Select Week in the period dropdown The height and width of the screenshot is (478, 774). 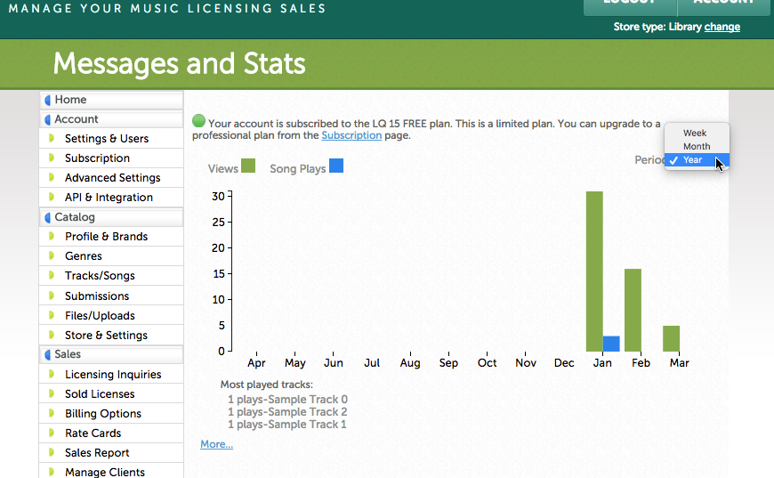[x=695, y=133]
